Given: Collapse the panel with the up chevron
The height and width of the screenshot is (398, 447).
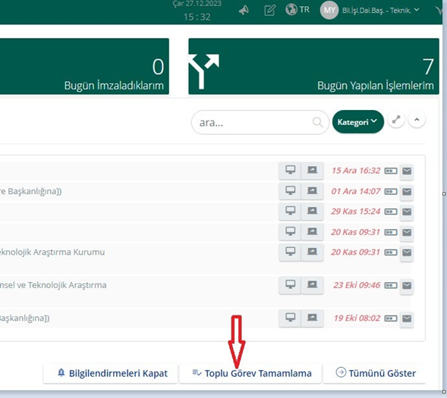Looking at the screenshot, I should (417, 120).
